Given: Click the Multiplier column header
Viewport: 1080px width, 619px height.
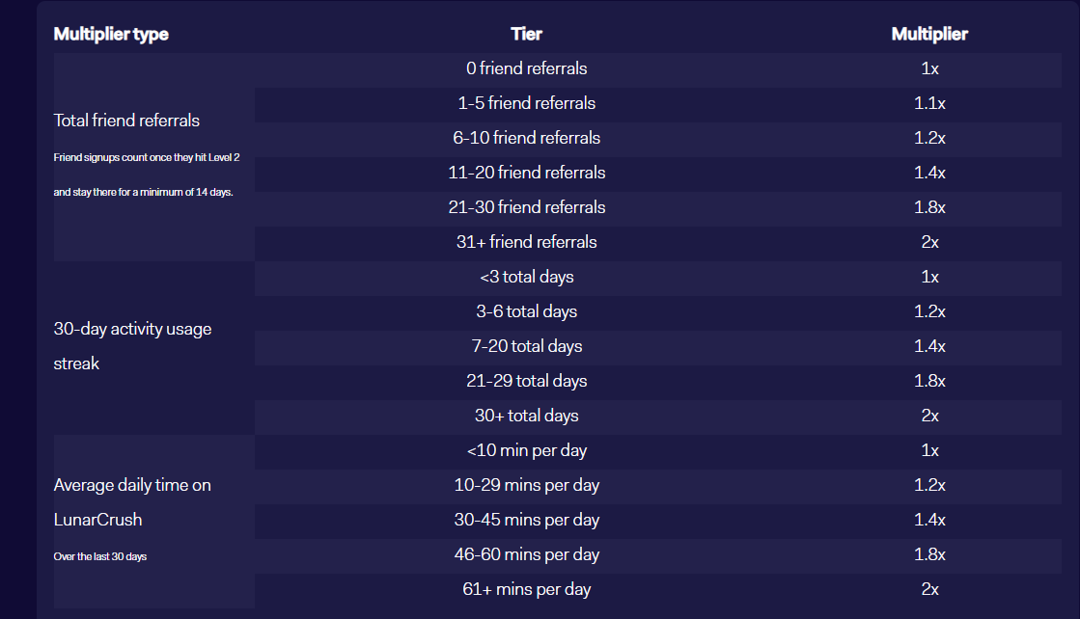Looking at the screenshot, I should click(x=929, y=35).
